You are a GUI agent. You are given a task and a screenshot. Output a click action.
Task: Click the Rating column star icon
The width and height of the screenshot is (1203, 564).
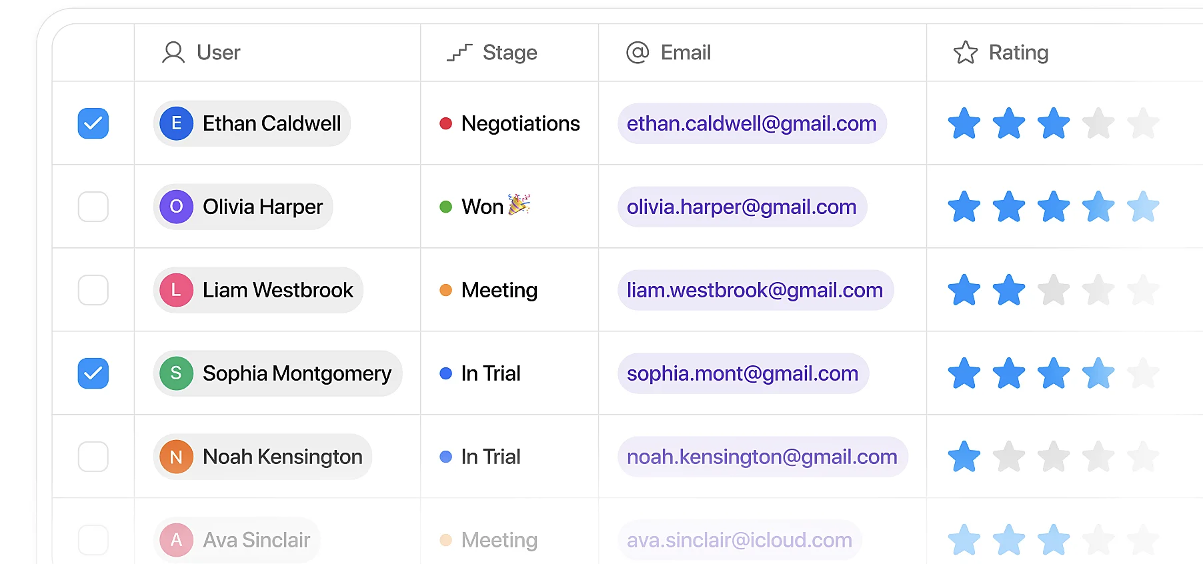point(965,53)
